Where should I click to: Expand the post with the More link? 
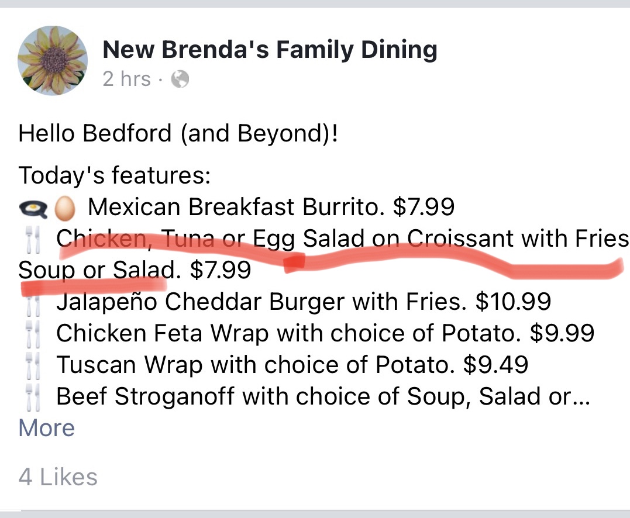click(46, 429)
